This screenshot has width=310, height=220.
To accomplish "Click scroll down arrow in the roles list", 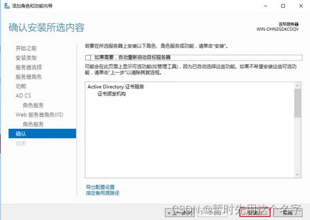I will point(297,174).
